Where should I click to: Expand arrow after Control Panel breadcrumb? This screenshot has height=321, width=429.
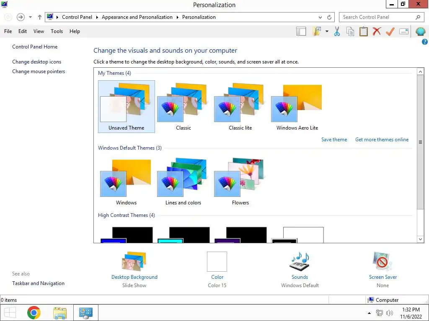[x=97, y=17]
